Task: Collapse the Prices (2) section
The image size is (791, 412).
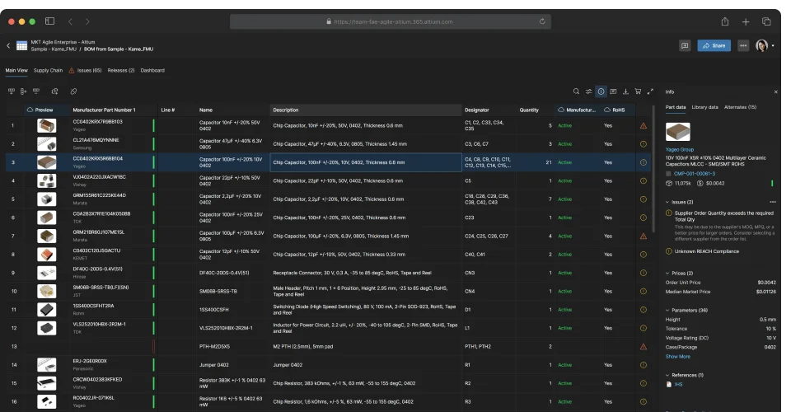Action: pyautogui.click(x=667, y=273)
